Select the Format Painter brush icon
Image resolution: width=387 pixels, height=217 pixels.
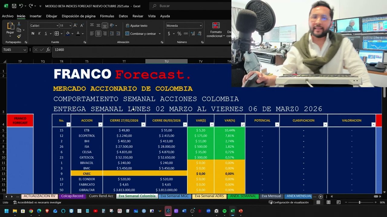[19, 36]
